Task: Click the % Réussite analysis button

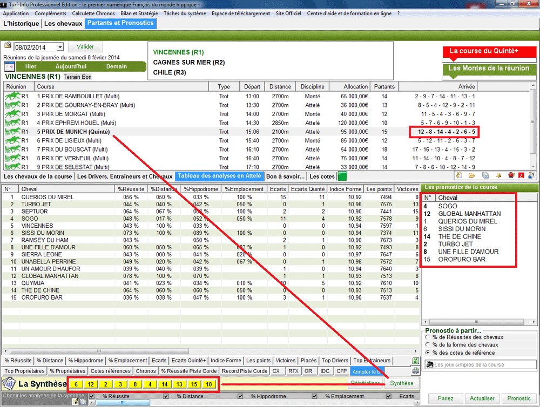Action: coord(18,361)
